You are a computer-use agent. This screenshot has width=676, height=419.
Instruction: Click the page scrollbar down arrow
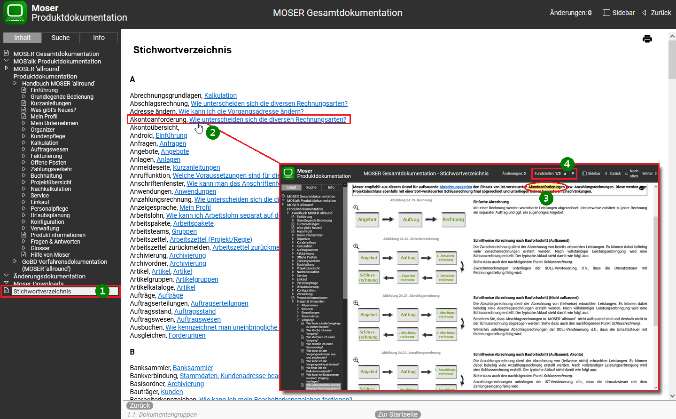pyautogui.click(x=672, y=396)
